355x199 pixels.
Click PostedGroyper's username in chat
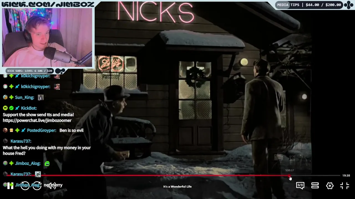pyautogui.click(x=42, y=130)
